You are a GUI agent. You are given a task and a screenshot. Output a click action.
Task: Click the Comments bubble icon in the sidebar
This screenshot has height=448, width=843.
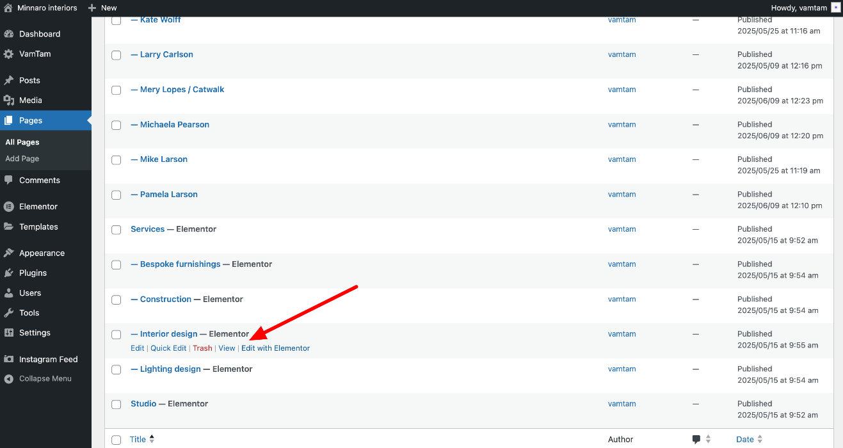pos(8,180)
